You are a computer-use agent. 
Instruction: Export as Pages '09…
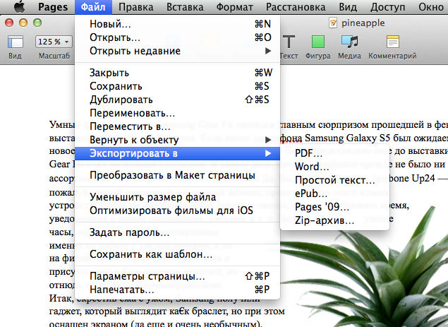(334, 207)
